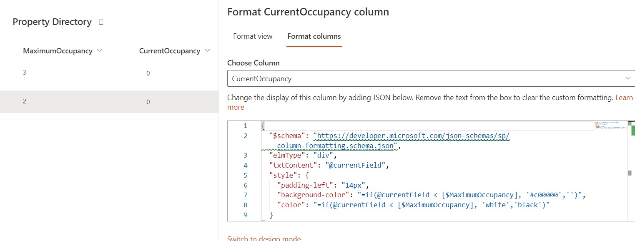Select the row with MaximumOccupancy 3

pyautogui.click(x=108, y=73)
